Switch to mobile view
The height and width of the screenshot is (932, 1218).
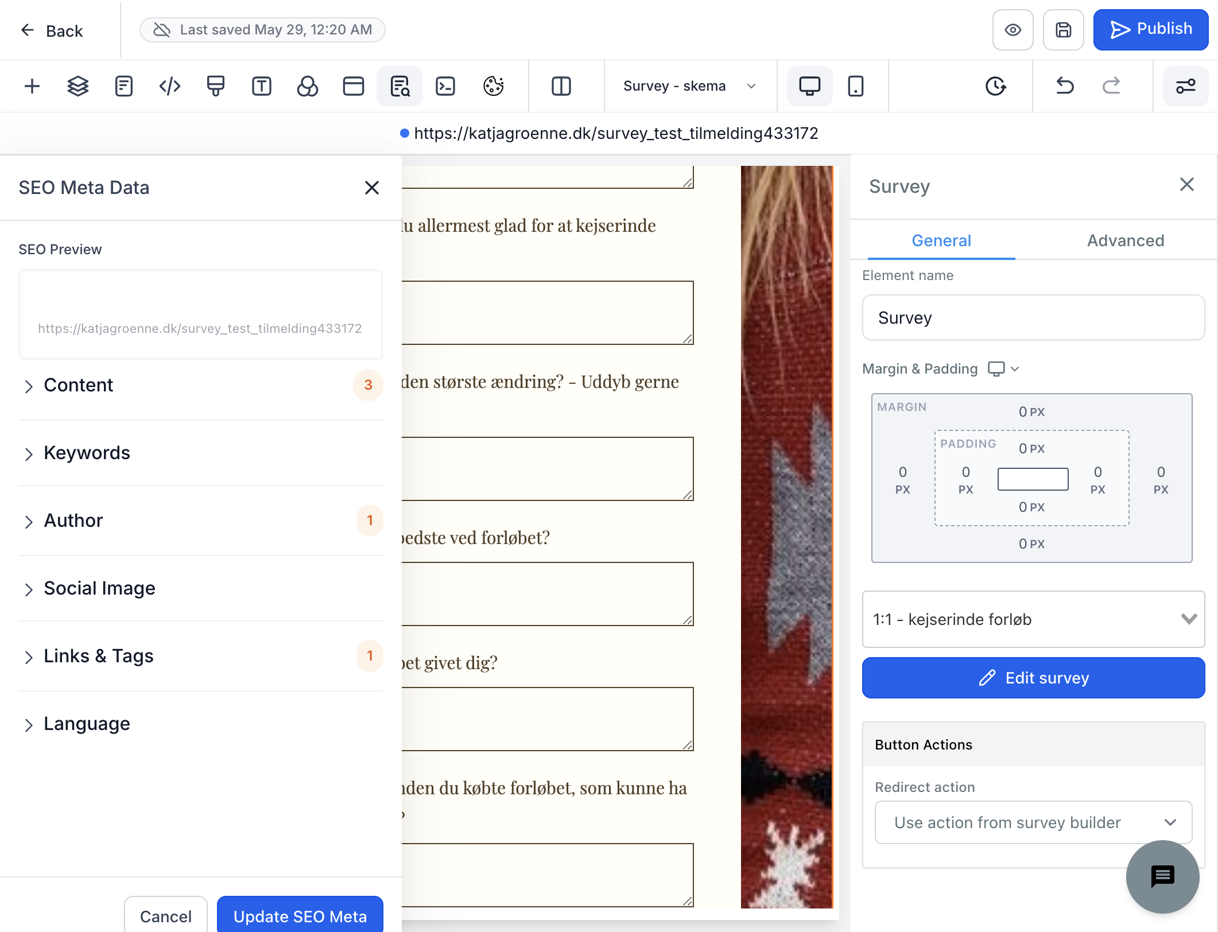pos(856,86)
